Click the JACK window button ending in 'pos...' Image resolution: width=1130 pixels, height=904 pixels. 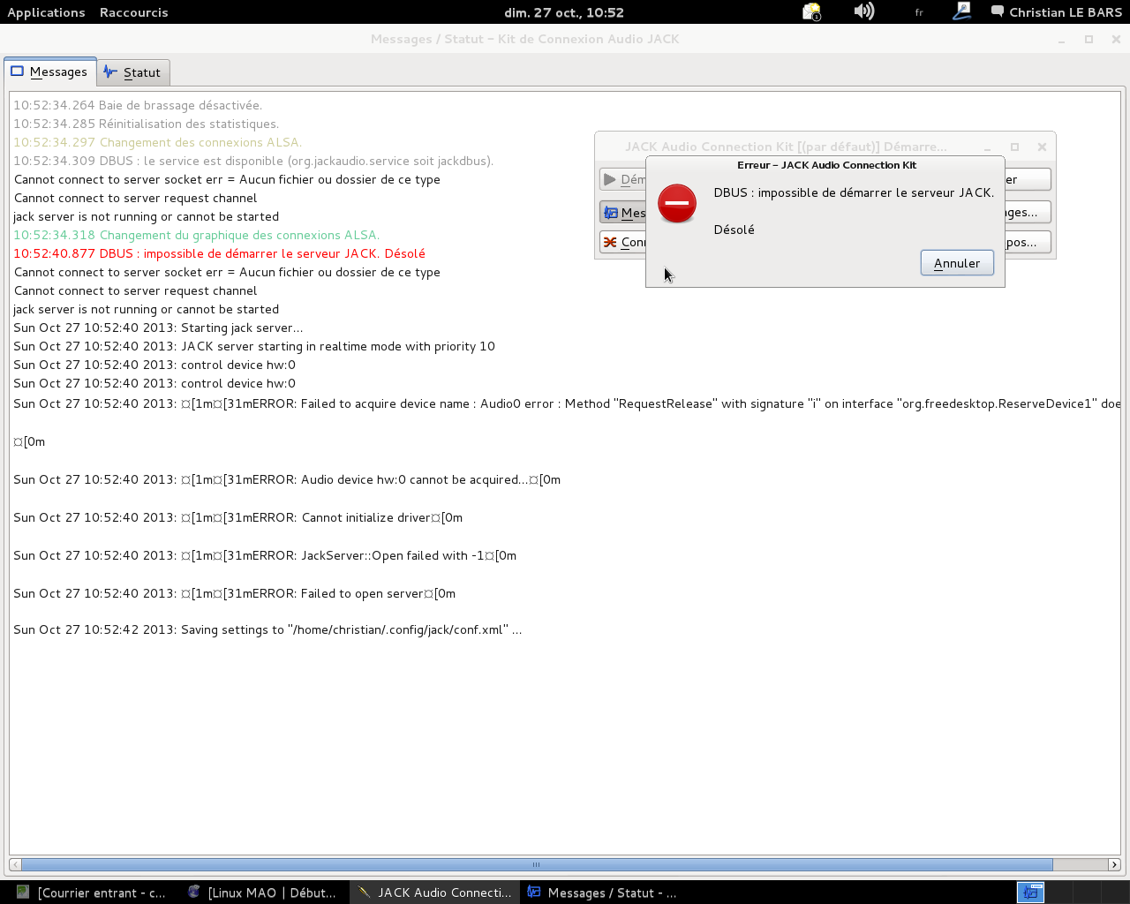point(1028,242)
